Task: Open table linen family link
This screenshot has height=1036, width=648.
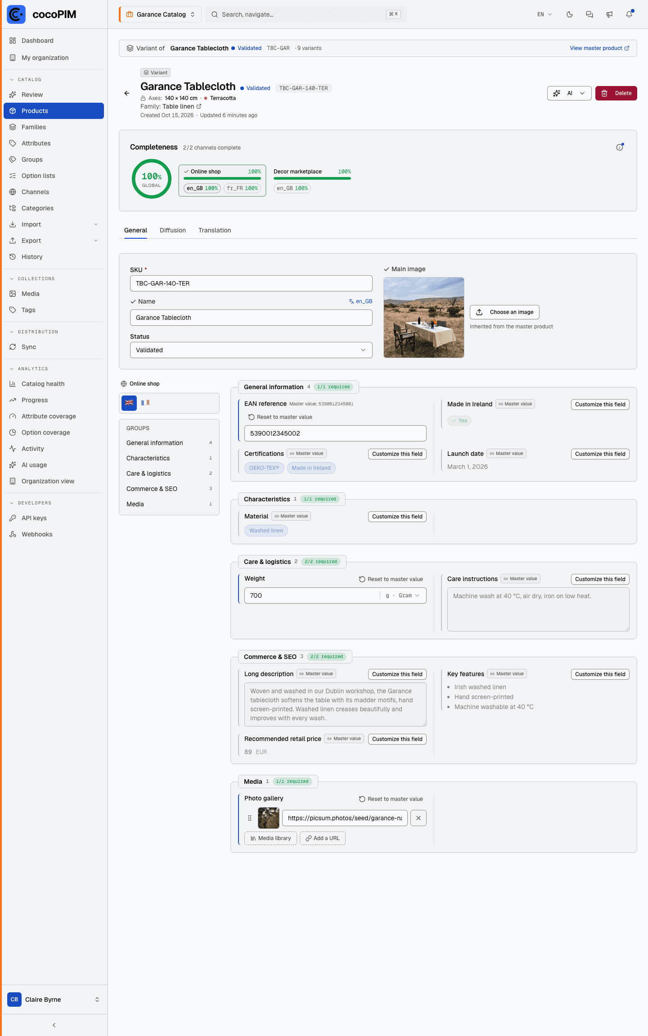Action: (x=182, y=107)
